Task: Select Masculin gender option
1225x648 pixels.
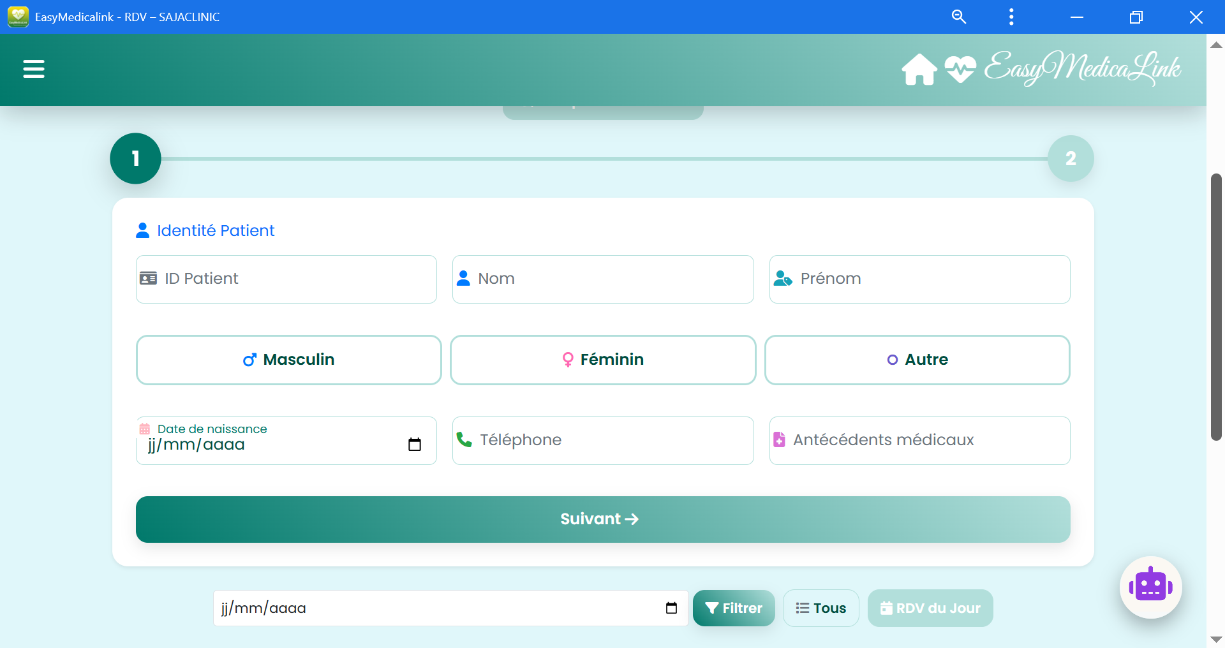Action: pyautogui.click(x=288, y=360)
